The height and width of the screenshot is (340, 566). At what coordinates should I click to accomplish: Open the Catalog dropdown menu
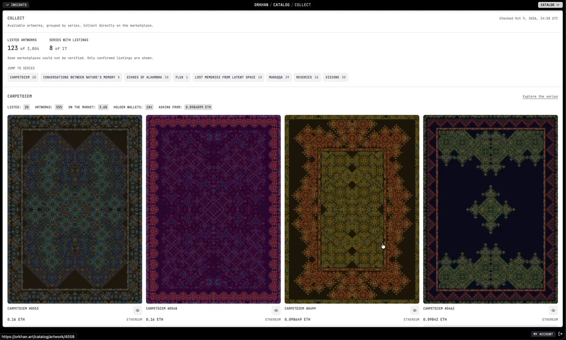pos(550,5)
